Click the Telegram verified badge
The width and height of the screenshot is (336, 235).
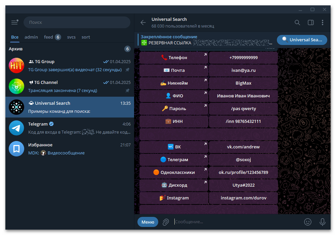[51, 124]
